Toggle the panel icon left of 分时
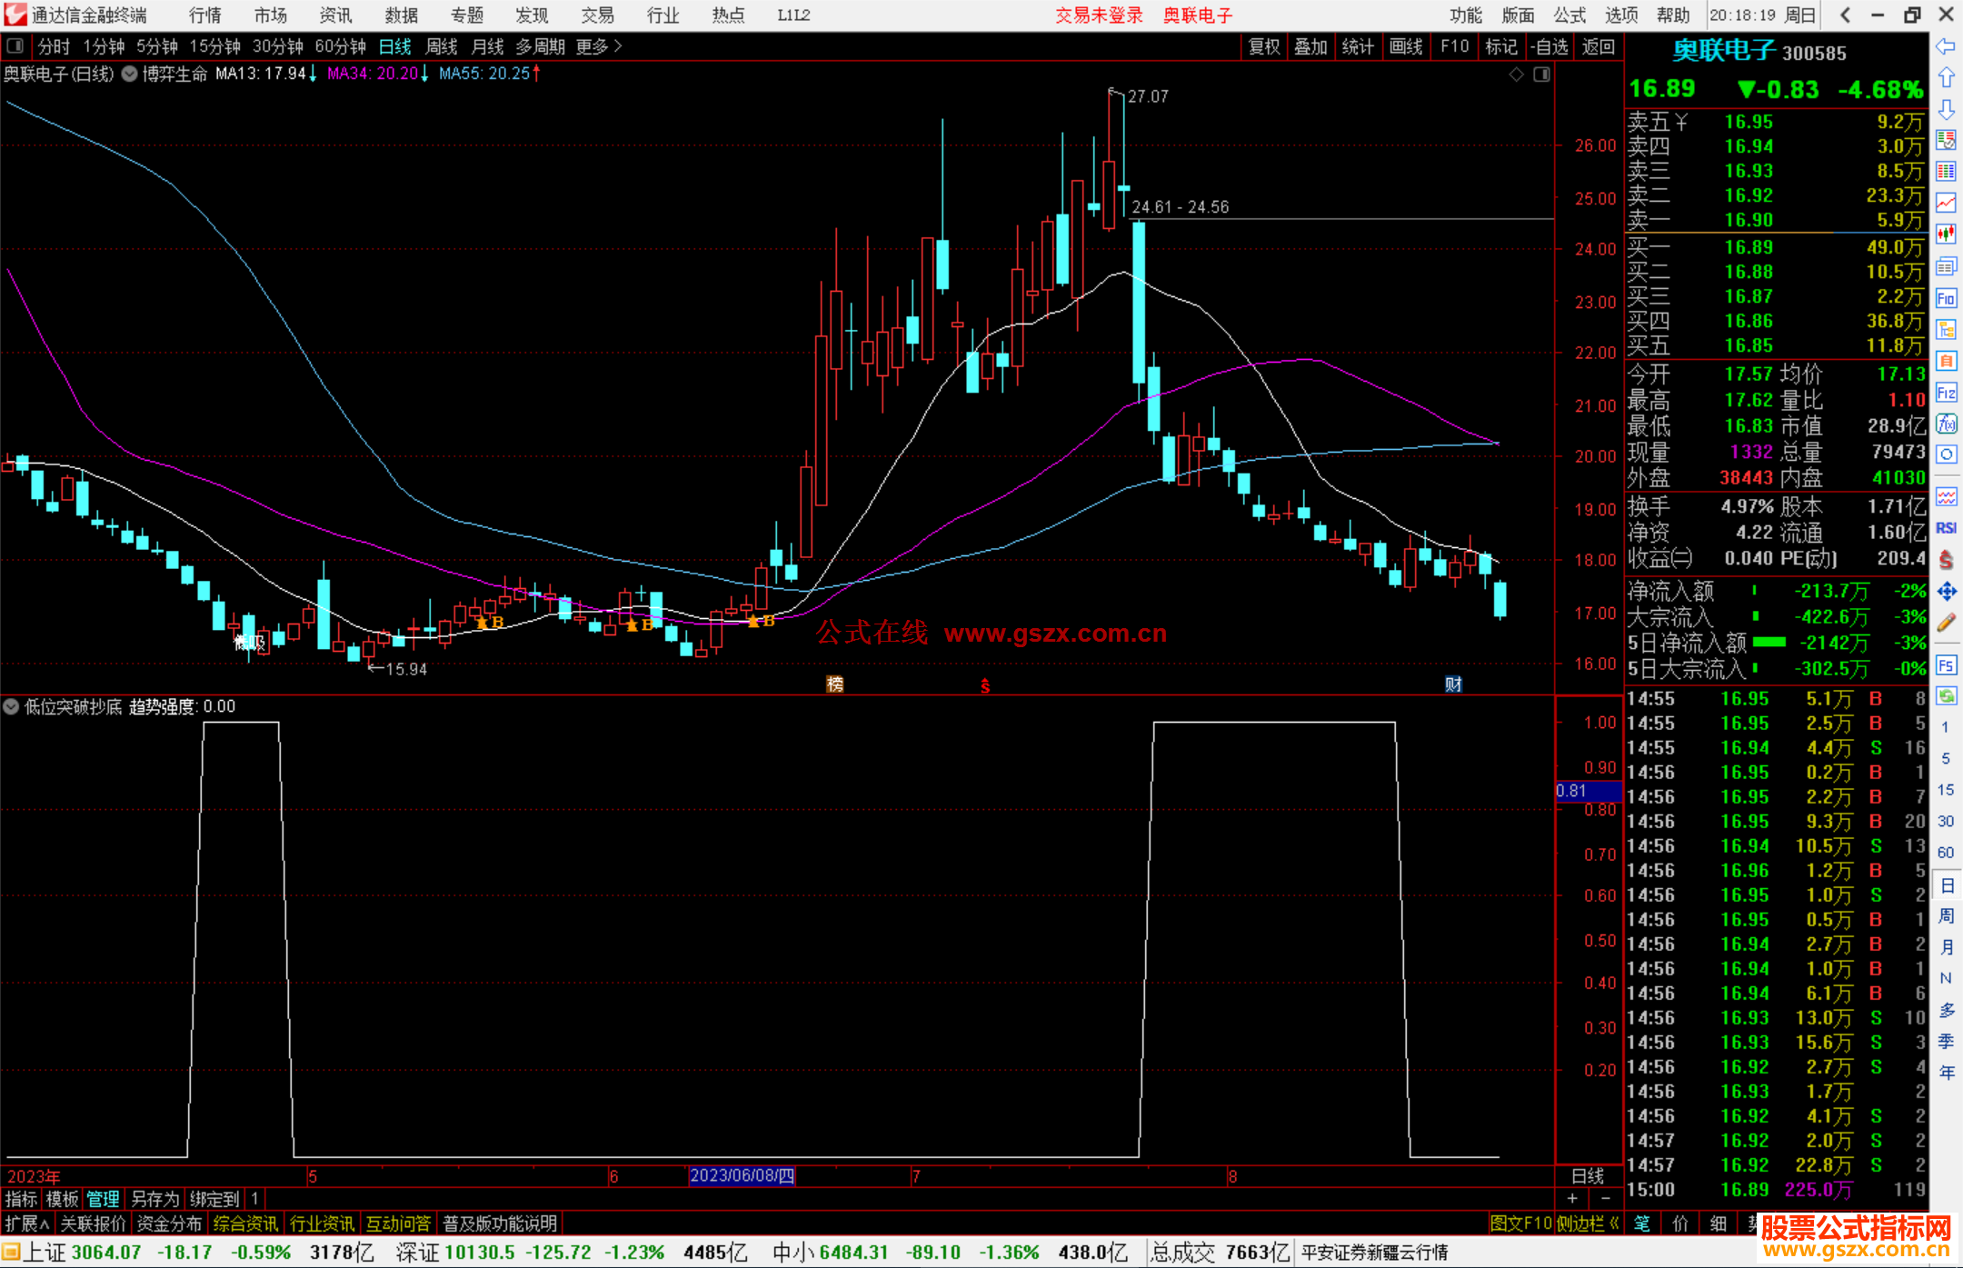The width and height of the screenshot is (1963, 1268). pos(15,45)
